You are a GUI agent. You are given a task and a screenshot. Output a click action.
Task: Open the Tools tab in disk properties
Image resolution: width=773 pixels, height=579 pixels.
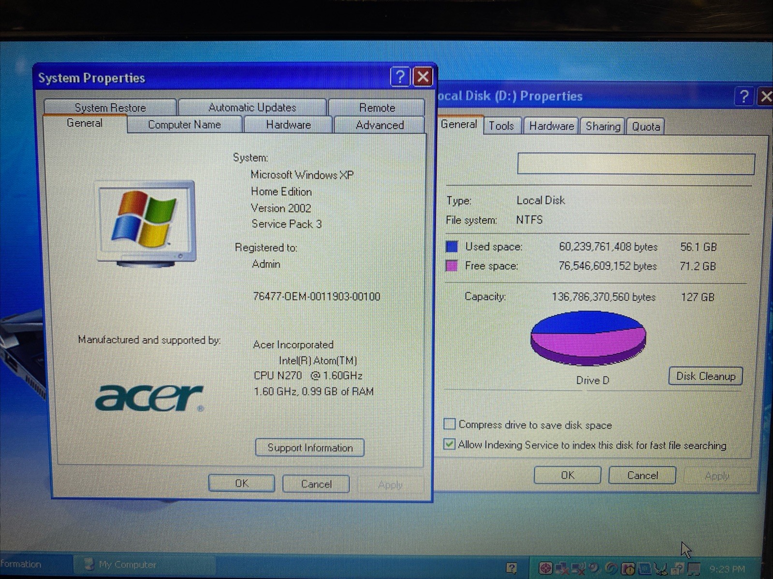(501, 126)
